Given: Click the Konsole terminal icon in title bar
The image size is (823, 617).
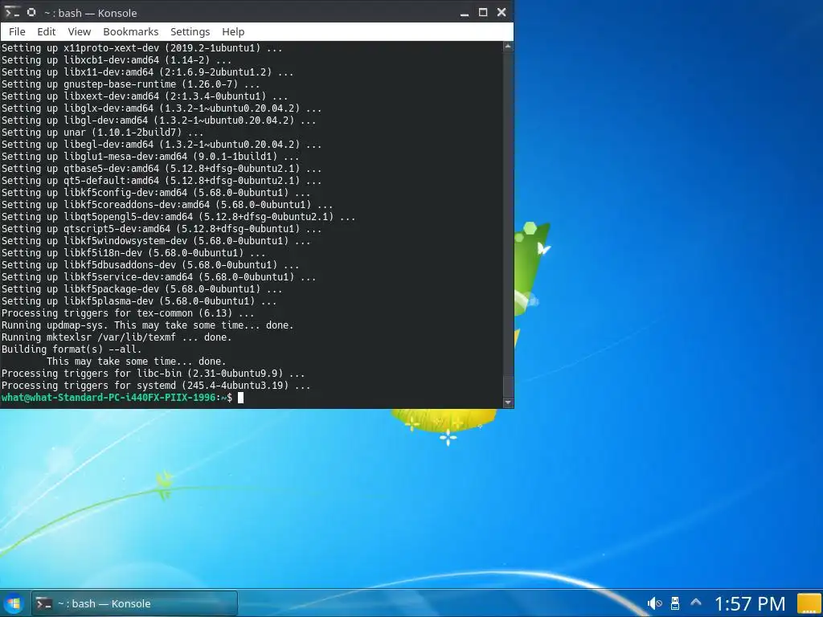Looking at the screenshot, I should 11,12.
